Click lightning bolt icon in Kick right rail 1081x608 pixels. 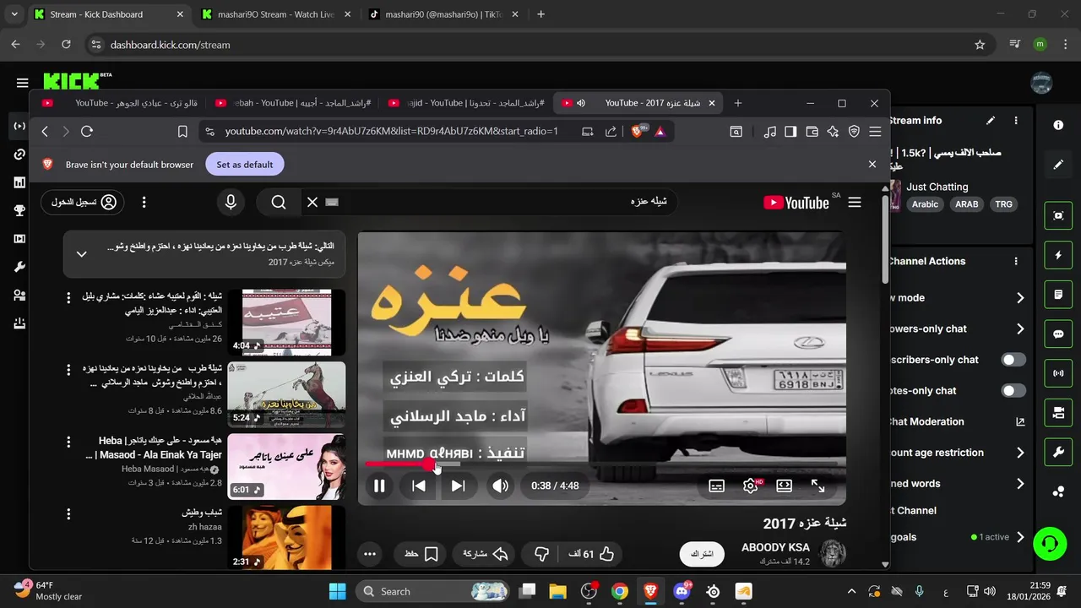pyautogui.click(x=1058, y=255)
